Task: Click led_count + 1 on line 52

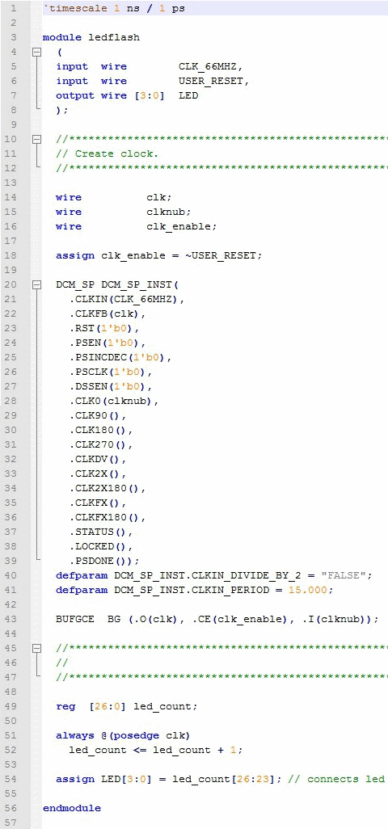Action: 195,750
